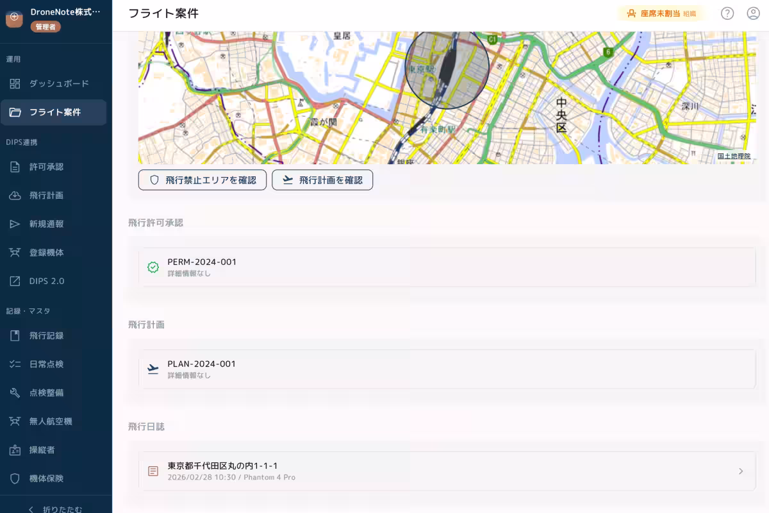Screen dimensions: 769x513
Task: Open the ダッシュボード dashboard icon
Action: tap(13, 83)
